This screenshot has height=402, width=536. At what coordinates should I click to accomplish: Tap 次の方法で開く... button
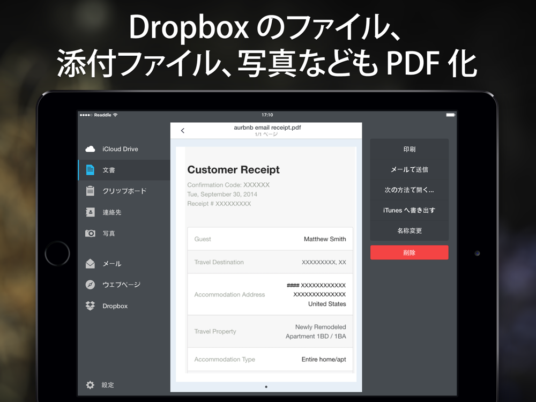click(x=409, y=190)
